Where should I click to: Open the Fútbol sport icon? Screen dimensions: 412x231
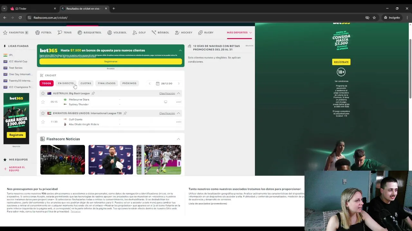(38, 32)
